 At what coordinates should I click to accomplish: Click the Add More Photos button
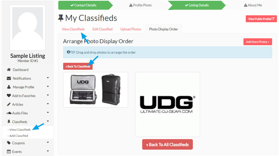coord(258,42)
